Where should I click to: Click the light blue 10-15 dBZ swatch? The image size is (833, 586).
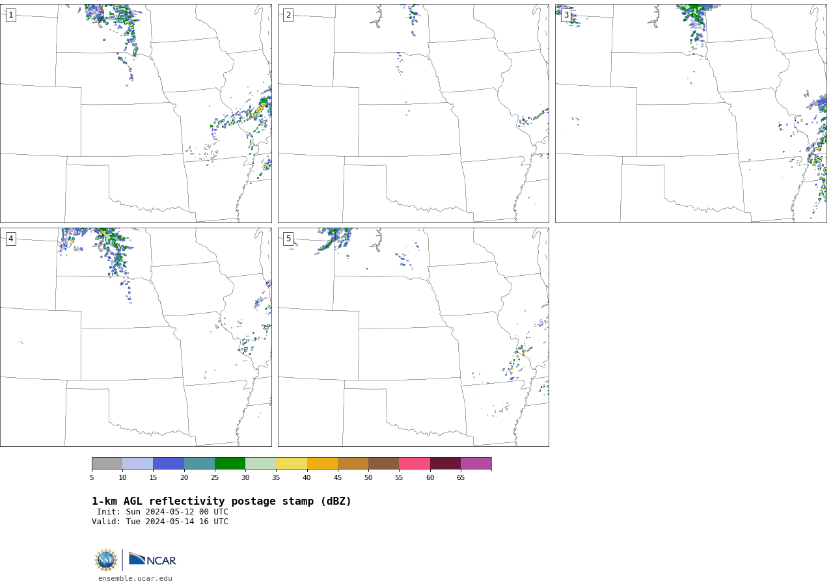(x=137, y=464)
